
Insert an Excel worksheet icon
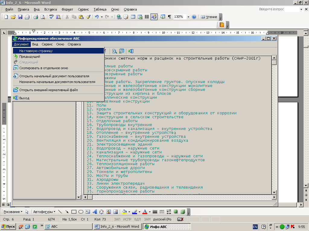140,17
